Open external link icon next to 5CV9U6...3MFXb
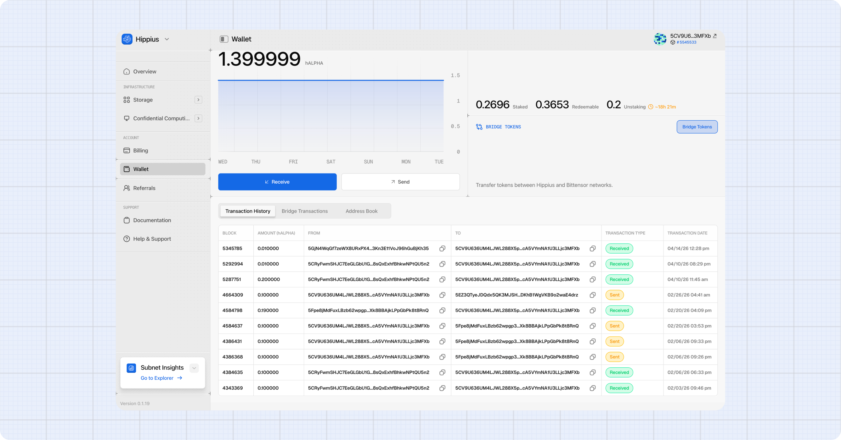 715,36
